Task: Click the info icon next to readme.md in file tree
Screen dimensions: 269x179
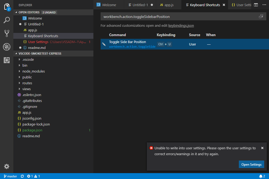Action: point(19,136)
